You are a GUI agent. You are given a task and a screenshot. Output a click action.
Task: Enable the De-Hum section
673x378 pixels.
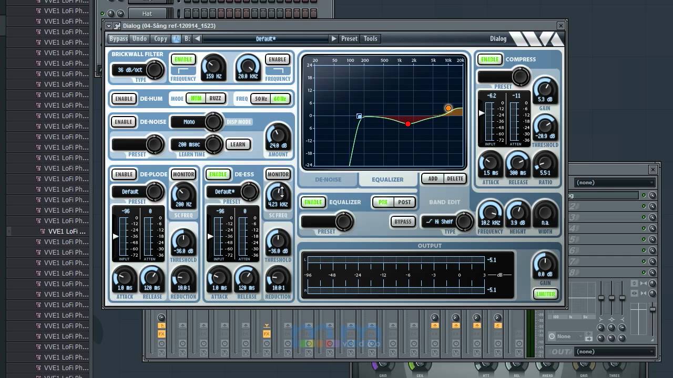pyautogui.click(x=124, y=99)
